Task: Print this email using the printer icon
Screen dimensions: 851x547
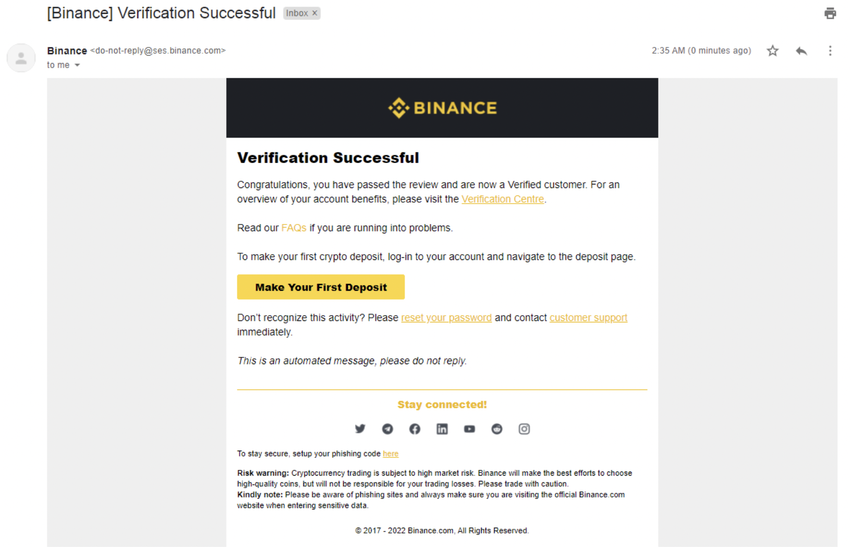Action: pyautogui.click(x=830, y=13)
